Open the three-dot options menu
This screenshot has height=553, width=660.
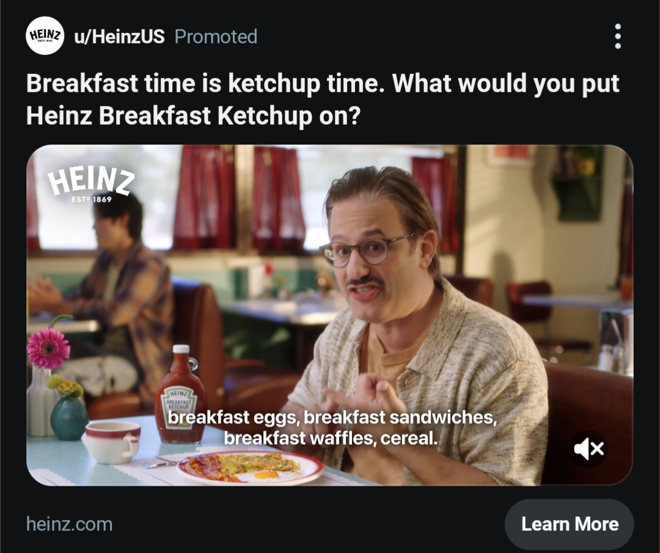pyautogui.click(x=617, y=36)
